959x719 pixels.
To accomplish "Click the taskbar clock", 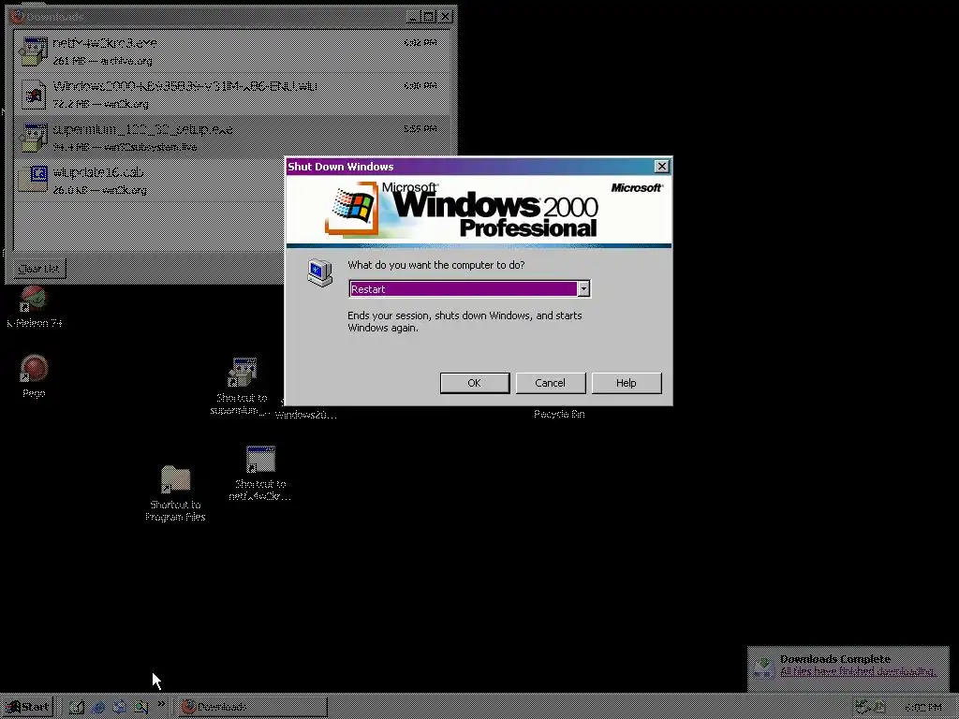I will pyautogui.click(x=922, y=708).
